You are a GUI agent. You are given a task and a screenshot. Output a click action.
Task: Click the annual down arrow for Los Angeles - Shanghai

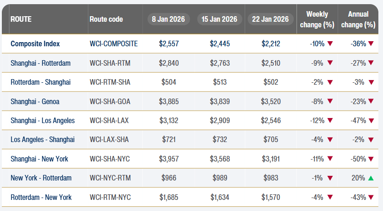[371, 140]
